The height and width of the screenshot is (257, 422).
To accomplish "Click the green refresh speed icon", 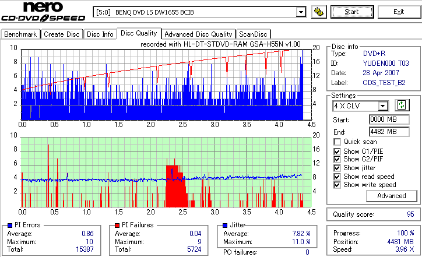I will [x=402, y=105].
